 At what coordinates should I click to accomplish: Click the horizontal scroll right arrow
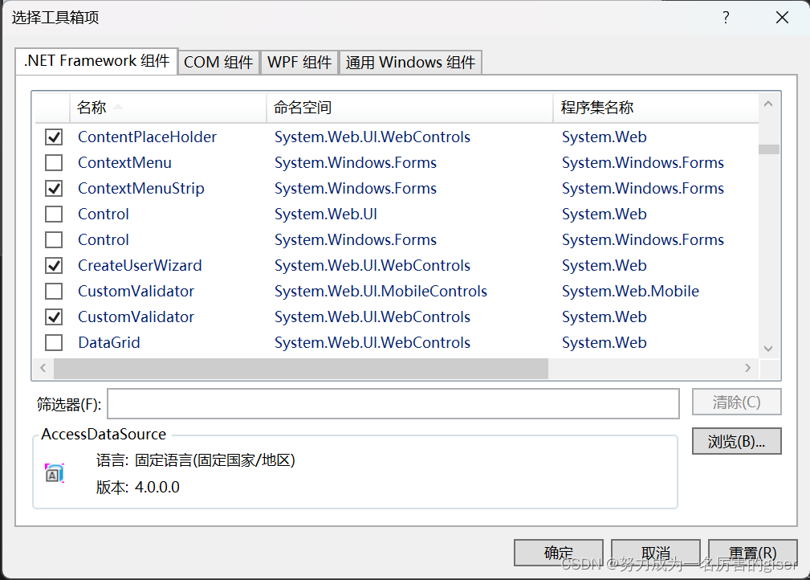coord(747,368)
